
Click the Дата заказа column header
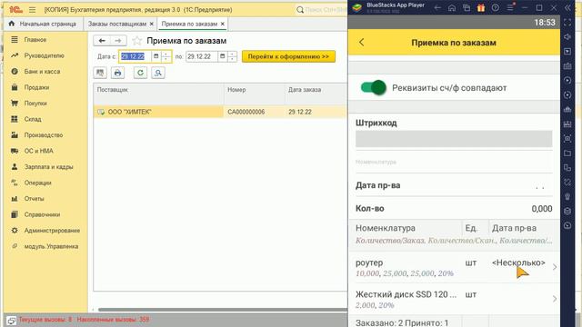316,94
